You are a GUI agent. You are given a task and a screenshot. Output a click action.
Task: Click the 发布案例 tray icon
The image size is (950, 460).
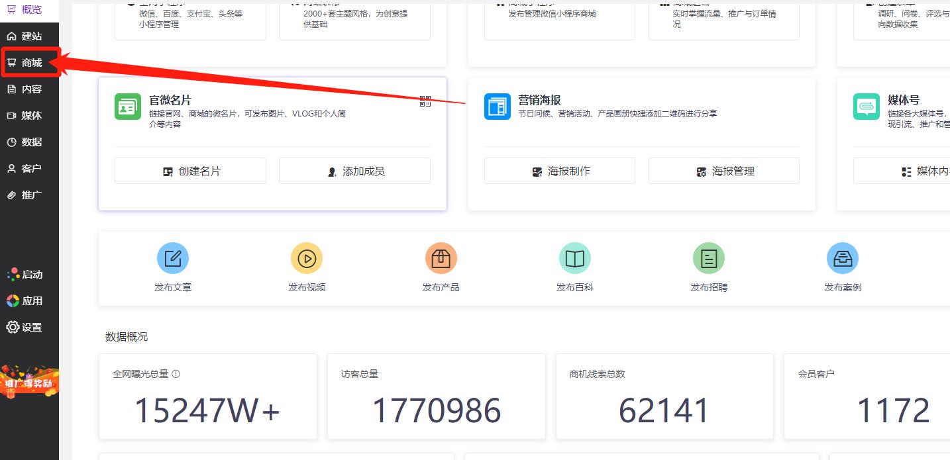tap(843, 258)
